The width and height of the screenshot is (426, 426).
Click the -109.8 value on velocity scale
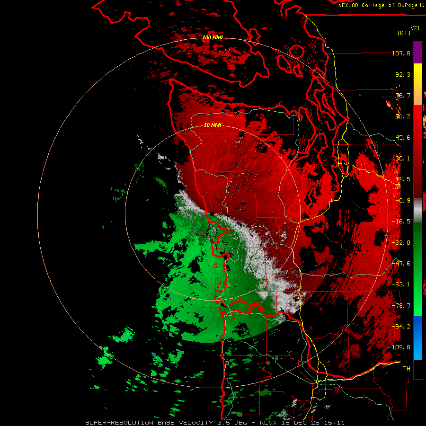point(399,347)
